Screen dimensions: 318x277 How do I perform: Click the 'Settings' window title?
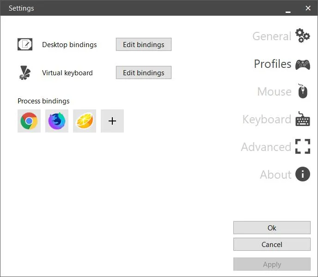tap(21, 8)
